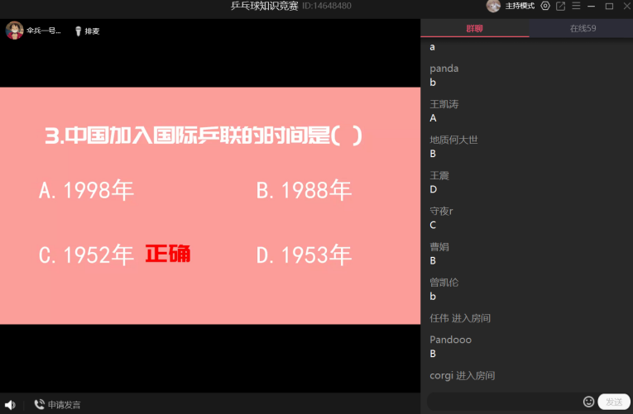Click the chat message input field
The width and height of the screenshot is (633, 414).
click(x=505, y=402)
